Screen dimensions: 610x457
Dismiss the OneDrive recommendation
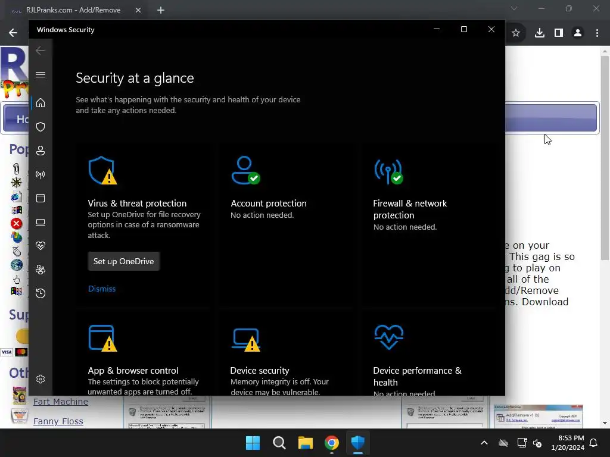point(102,289)
